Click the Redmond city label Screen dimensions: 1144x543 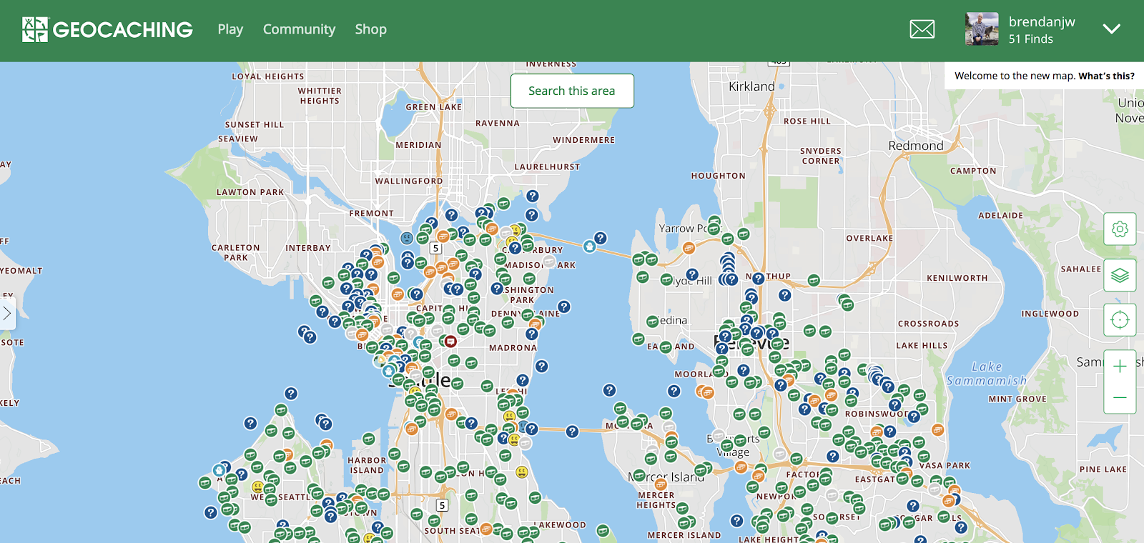916,146
